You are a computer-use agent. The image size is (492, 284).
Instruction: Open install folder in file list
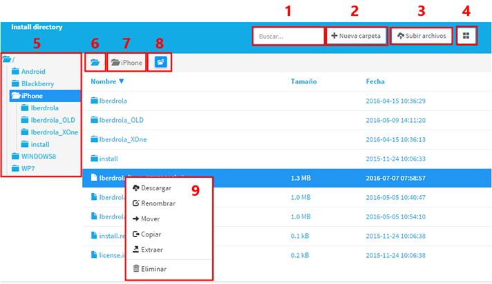click(104, 159)
